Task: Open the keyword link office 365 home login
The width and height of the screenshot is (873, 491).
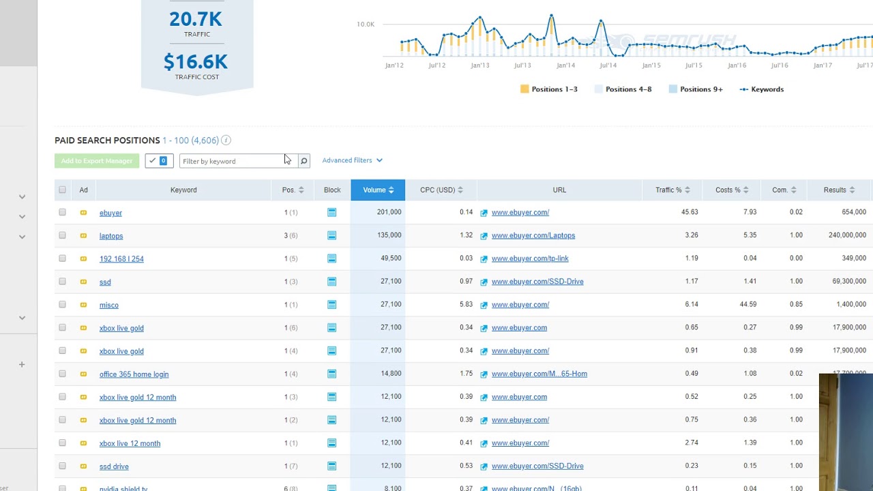Action: (x=134, y=374)
